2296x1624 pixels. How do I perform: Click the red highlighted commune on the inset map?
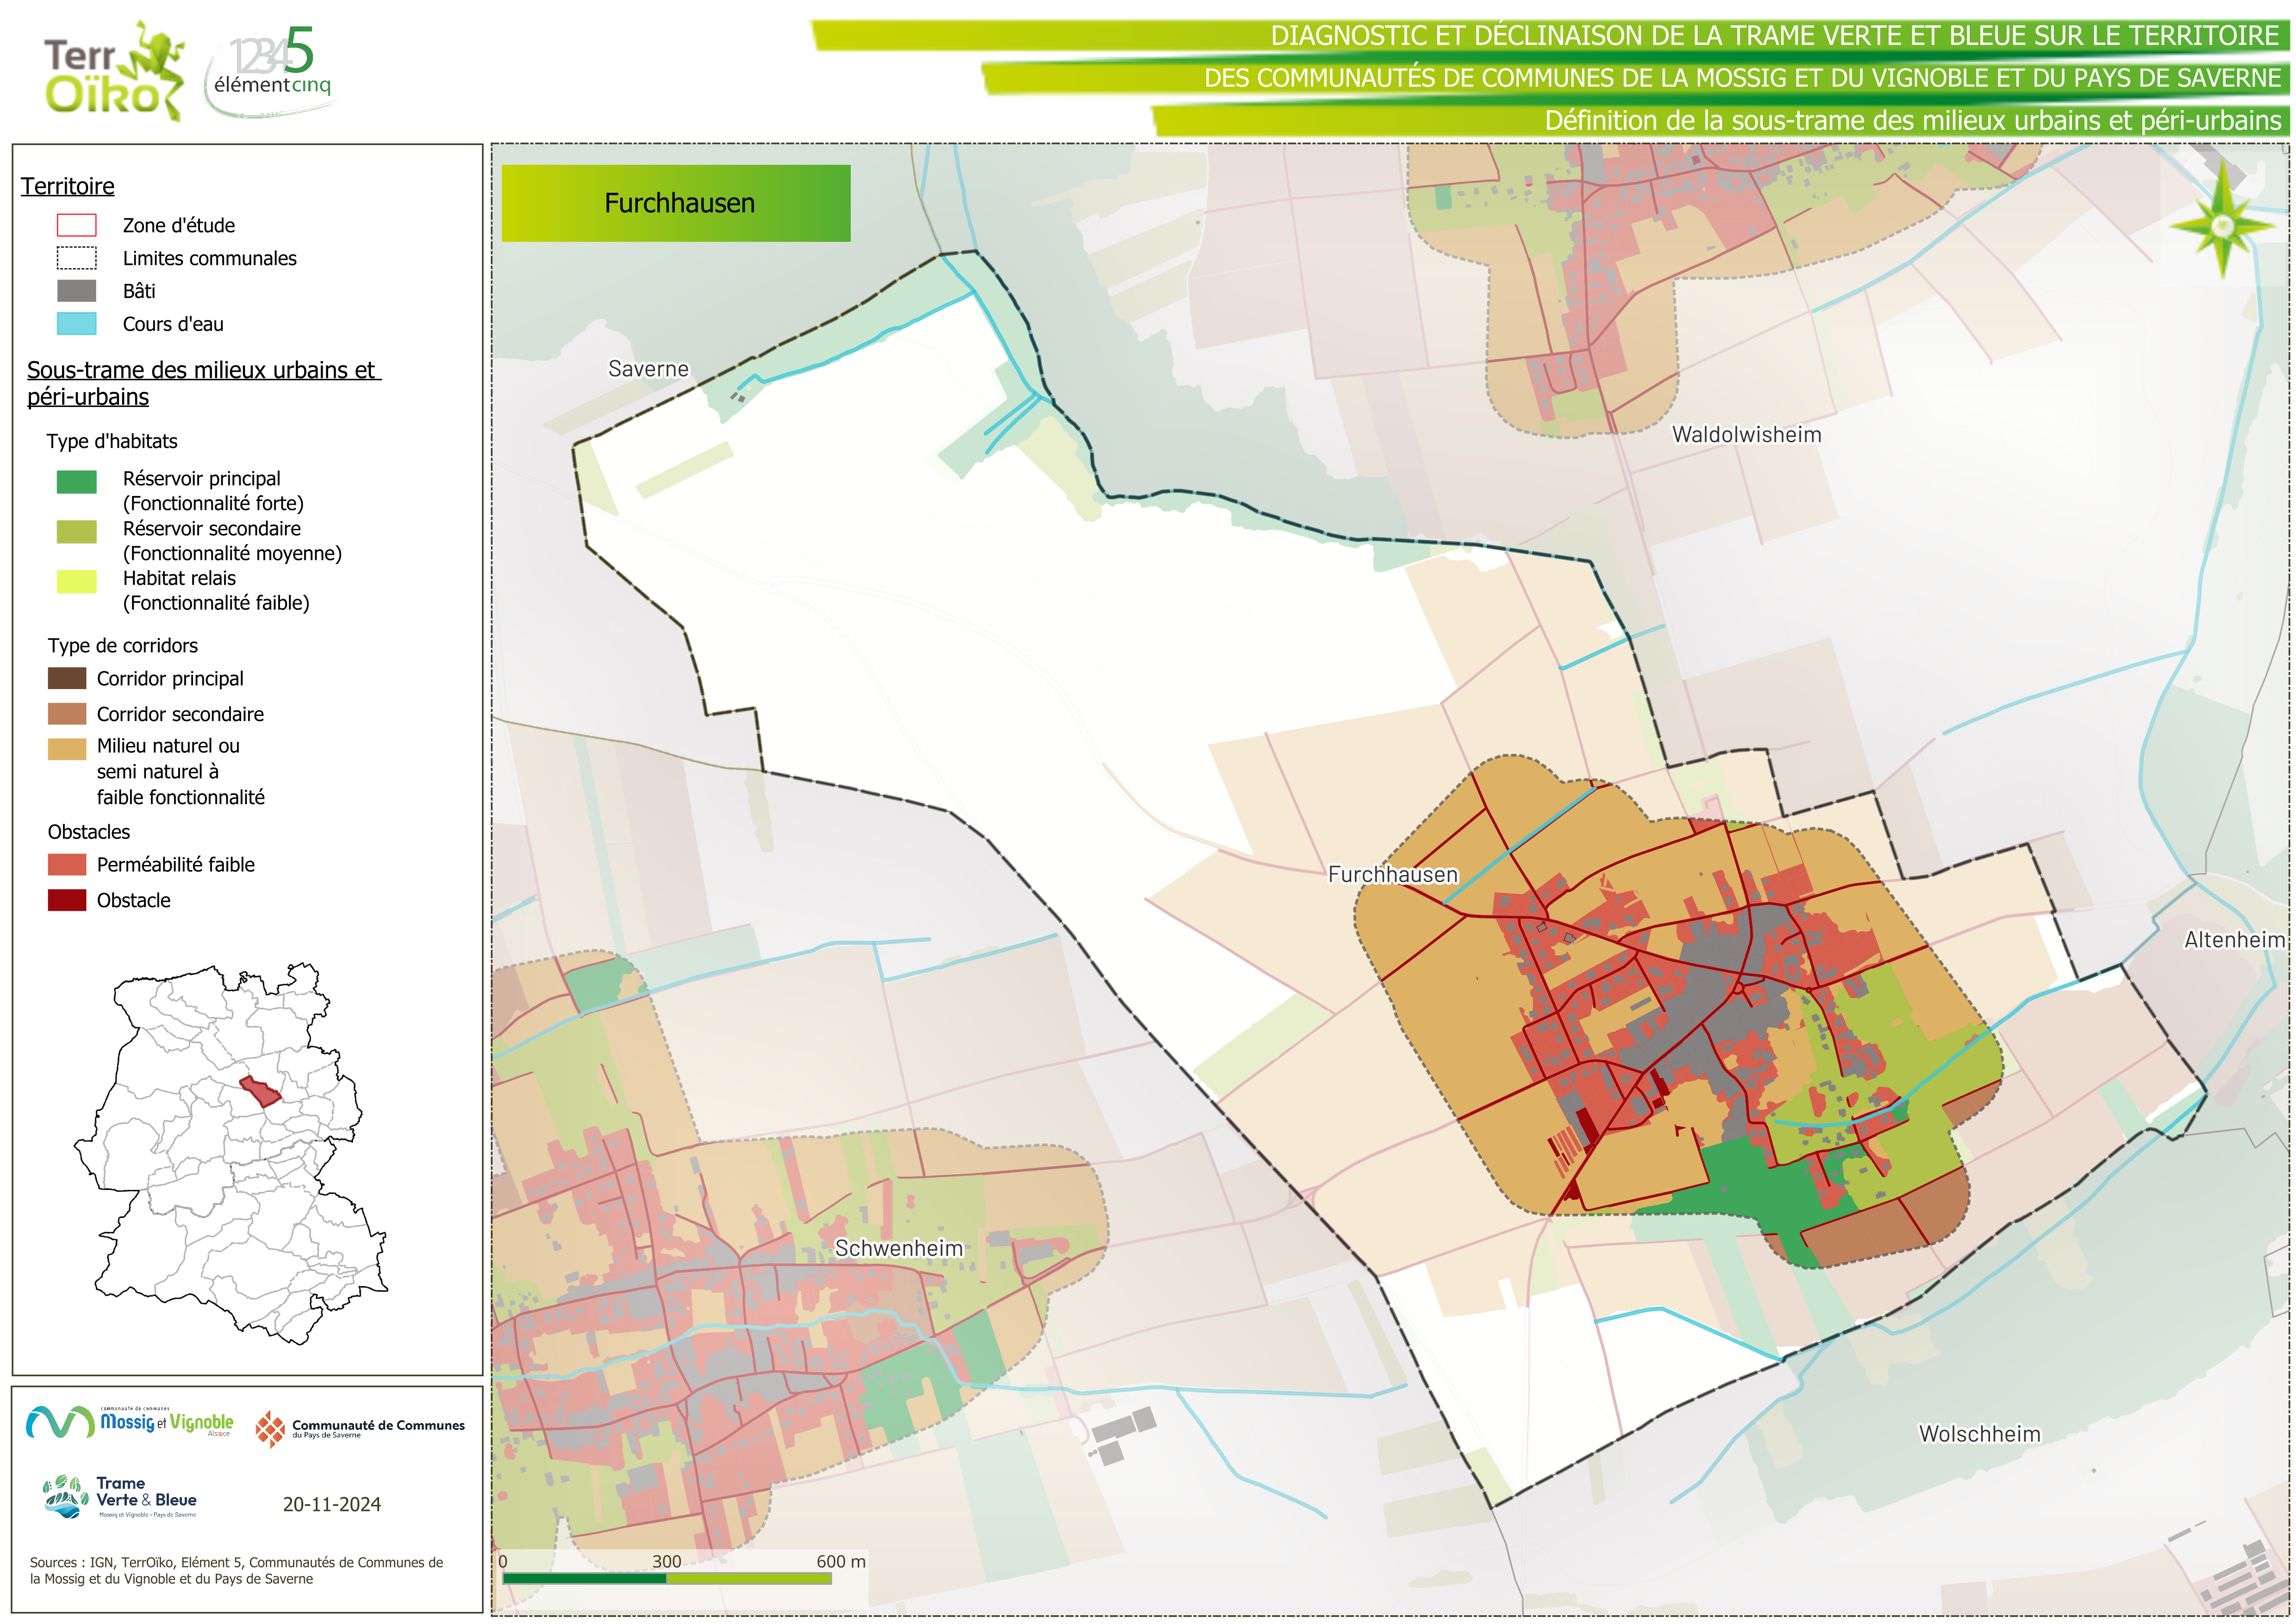(x=261, y=1091)
